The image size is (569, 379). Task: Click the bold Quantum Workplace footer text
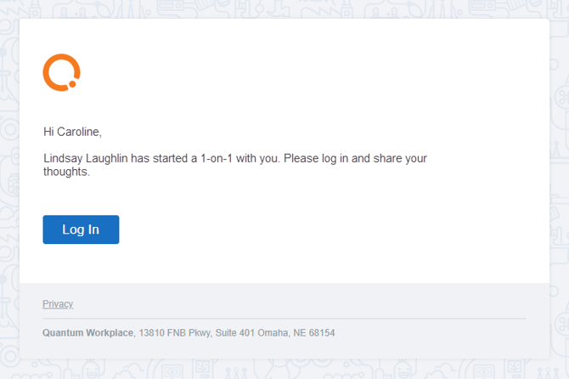click(x=87, y=333)
